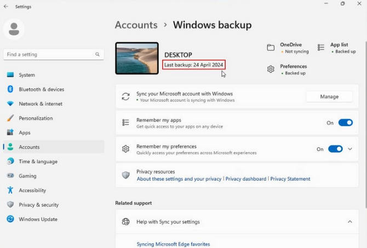Click the Apps icon in sidebar
This screenshot has height=248, width=367.
pyautogui.click(x=10, y=132)
